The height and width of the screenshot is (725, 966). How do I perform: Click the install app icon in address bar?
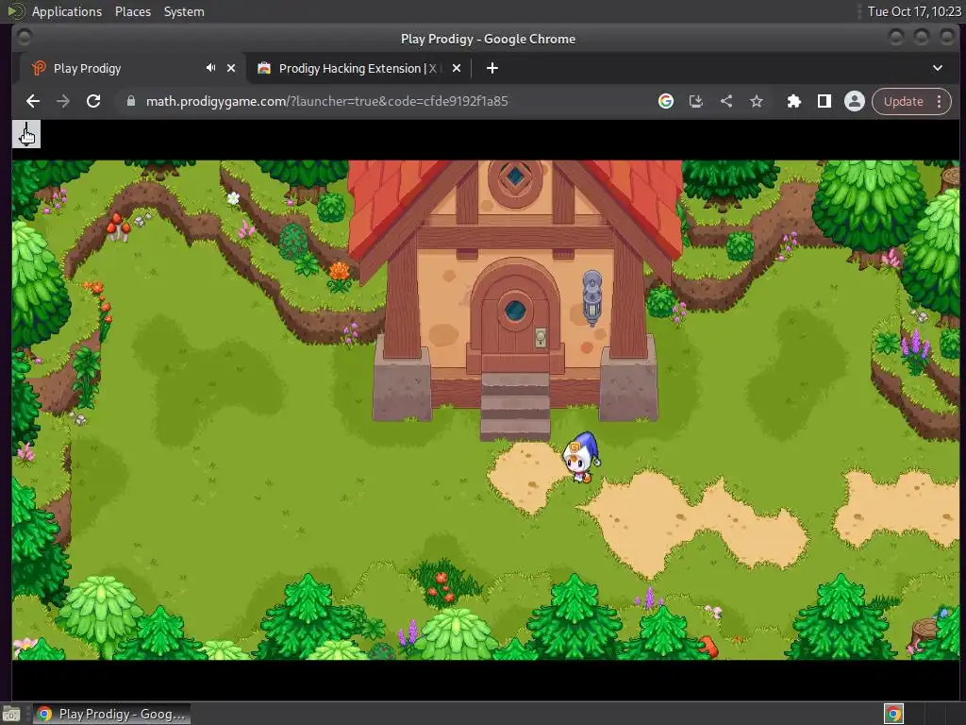pos(695,101)
